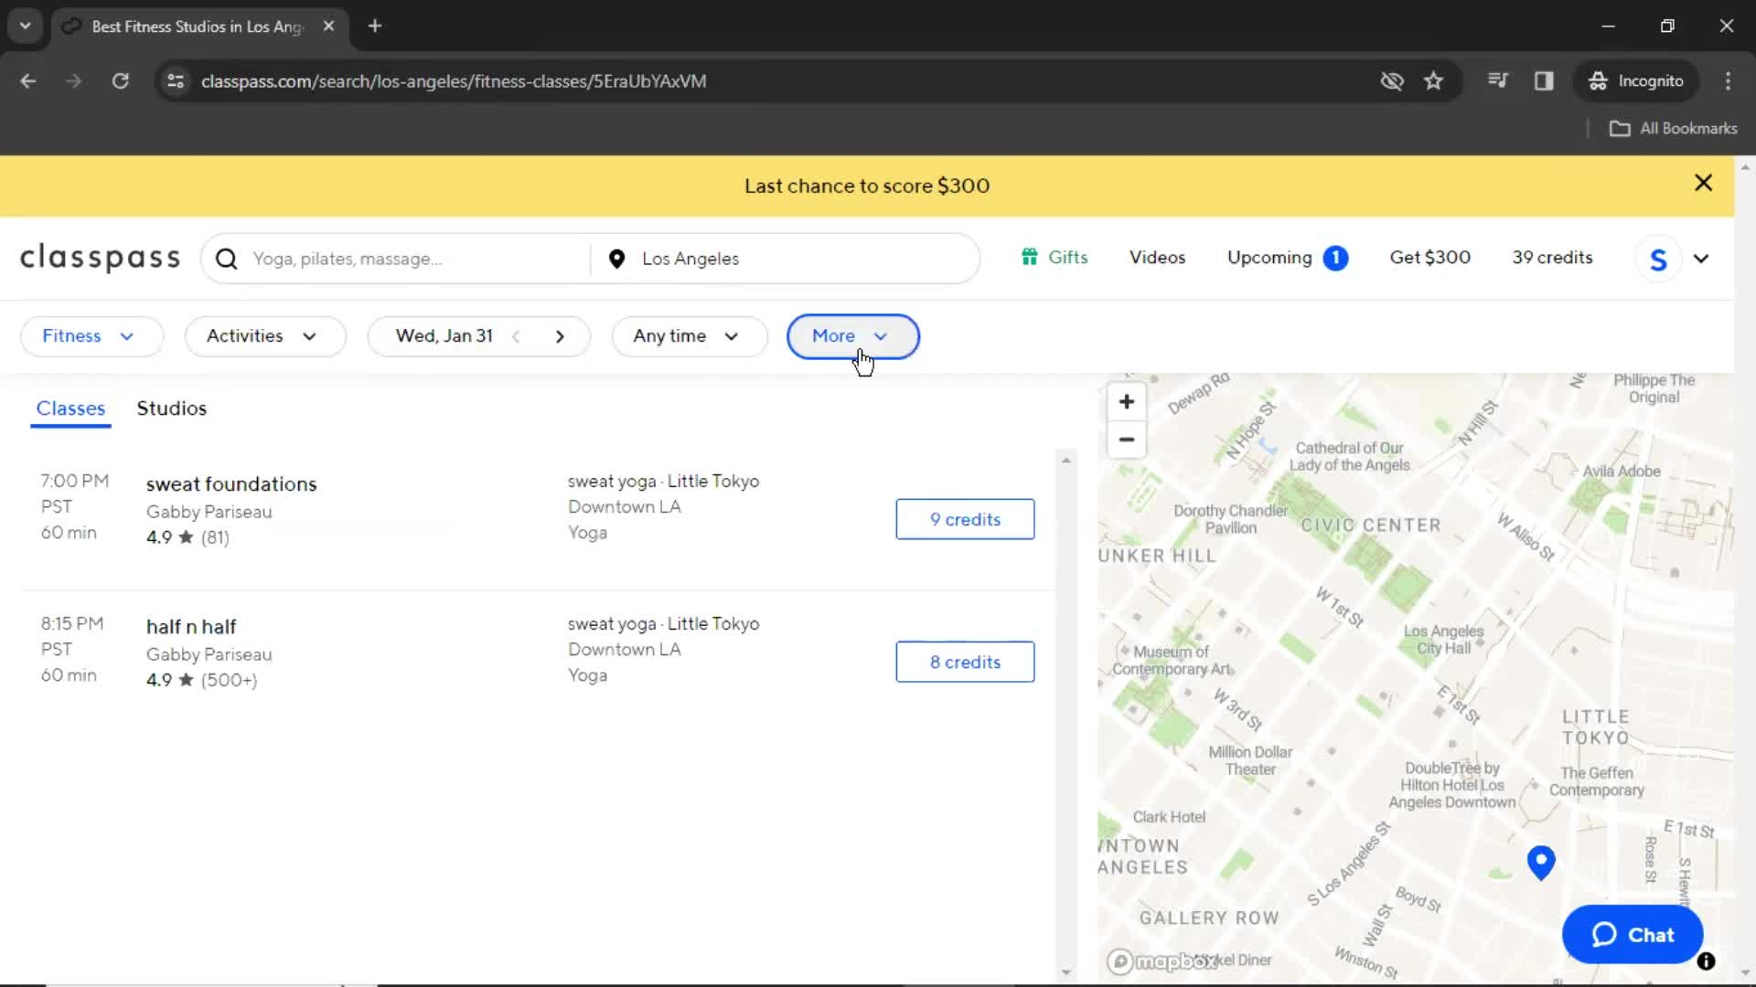Open a new browser tab

pyautogui.click(x=375, y=26)
